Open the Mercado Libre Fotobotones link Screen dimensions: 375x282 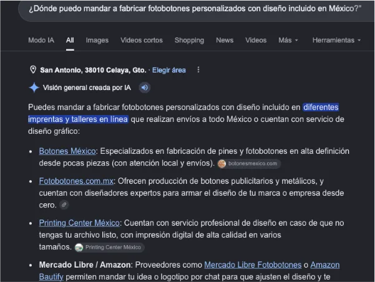(253, 264)
